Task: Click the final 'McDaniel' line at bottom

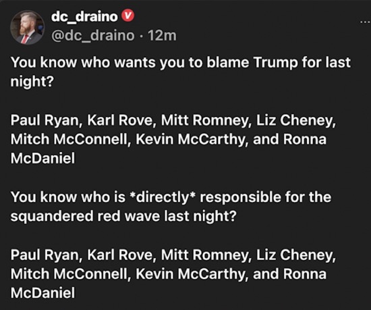Action: point(42,293)
